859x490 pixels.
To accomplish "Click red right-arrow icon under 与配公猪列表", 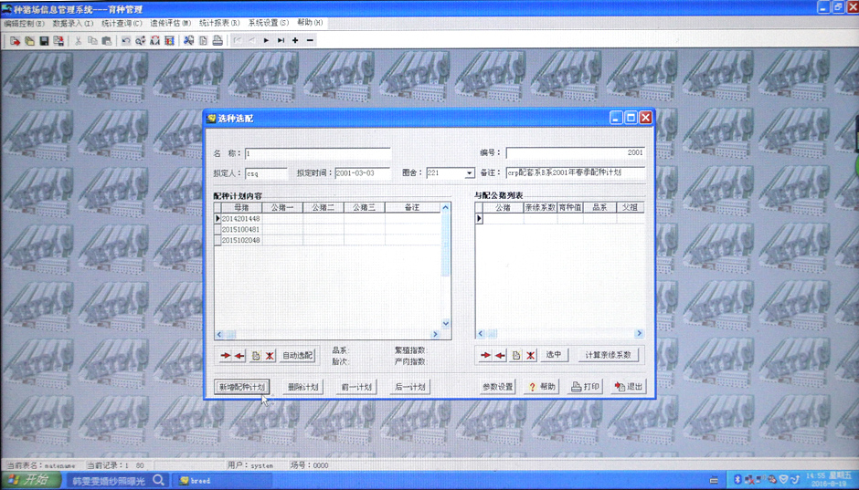I will [x=485, y=356].
